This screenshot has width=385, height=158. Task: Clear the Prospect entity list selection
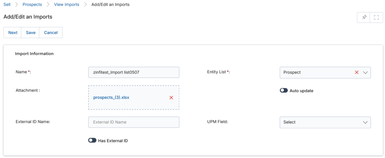357,72
